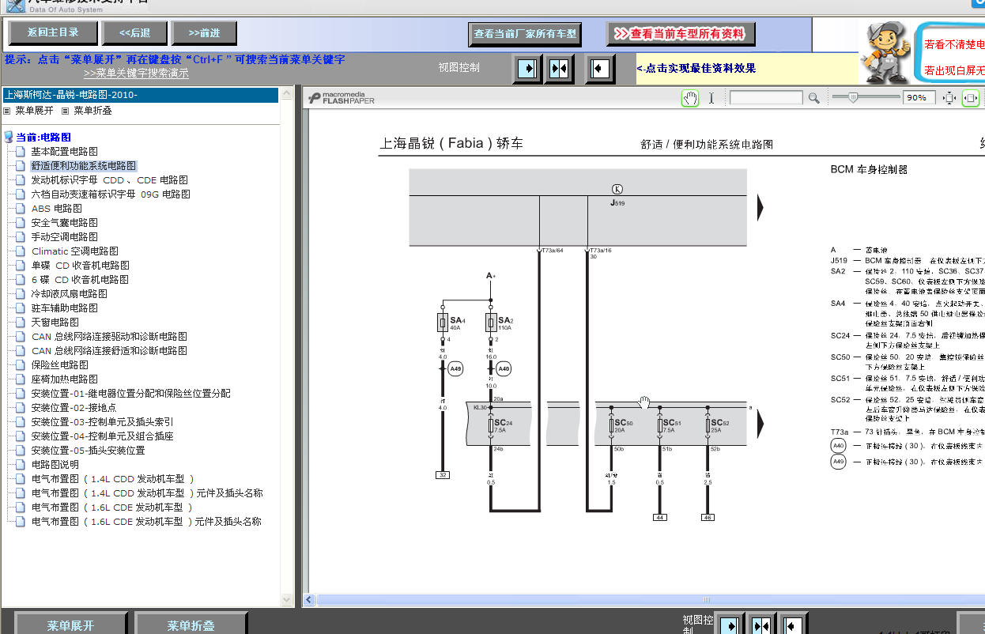Click 查看当前厂家所有车型 button
The width and height of the screenshot is (985, 634).
coord(526,34)
